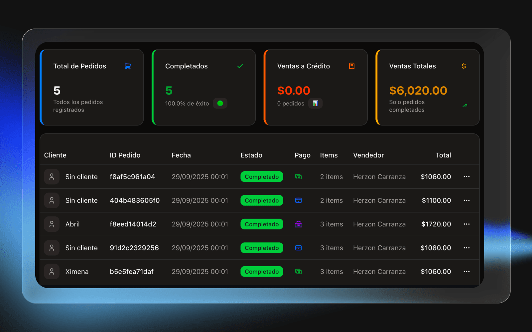
Task: Click the receipt icon in Ventas a Crédito
Action: click(x=351, y=66)
